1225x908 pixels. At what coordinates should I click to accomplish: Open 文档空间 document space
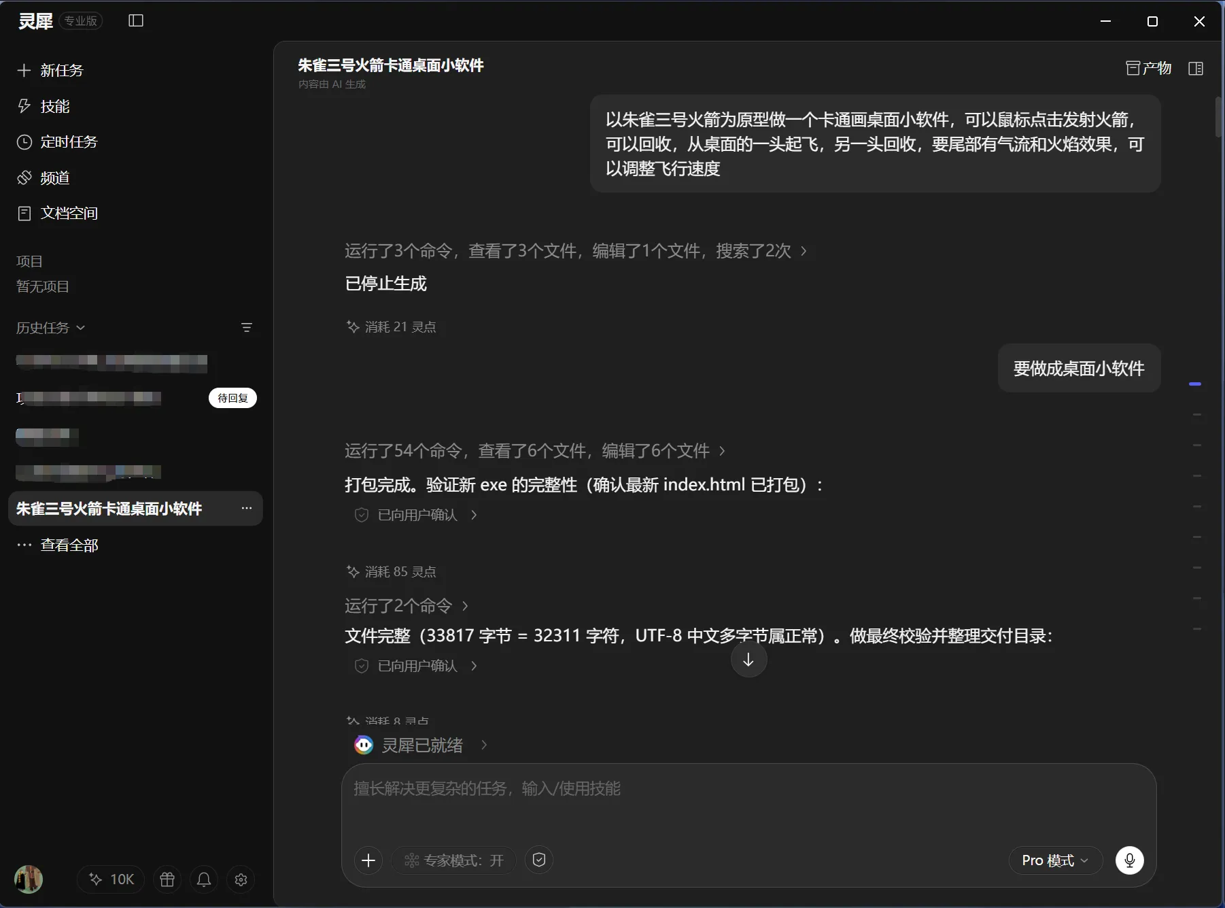[x=58, y=213]
